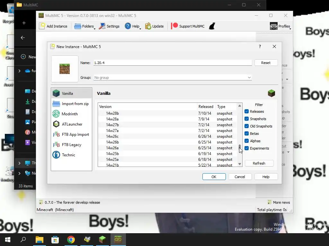
Task: Open Pictures folder in Explorer sidebar
Action: click(30, 122)
